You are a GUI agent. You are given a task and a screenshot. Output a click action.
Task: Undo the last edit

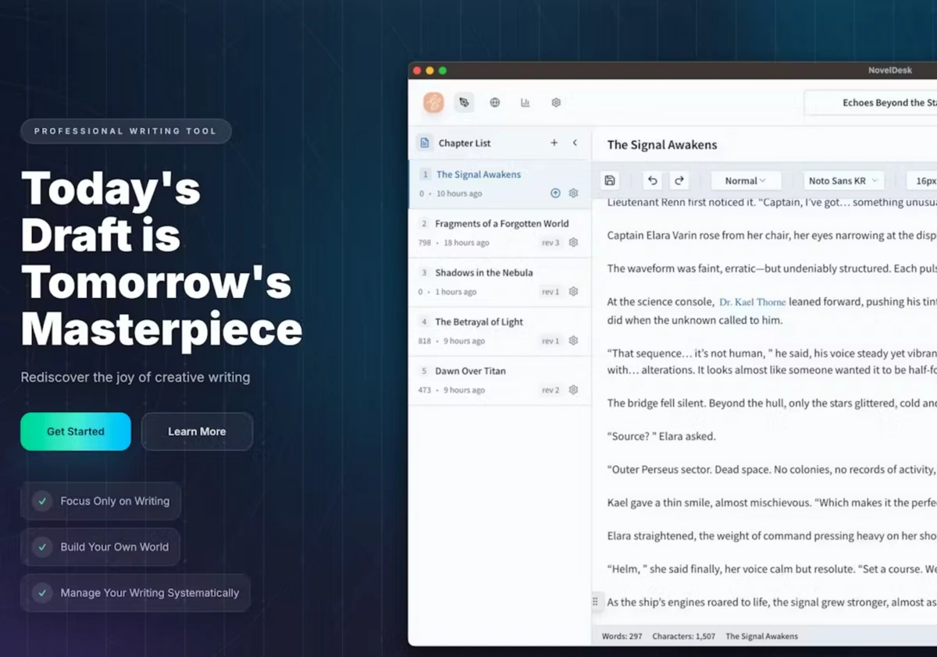pyautogui.click(x=653, y=180)
